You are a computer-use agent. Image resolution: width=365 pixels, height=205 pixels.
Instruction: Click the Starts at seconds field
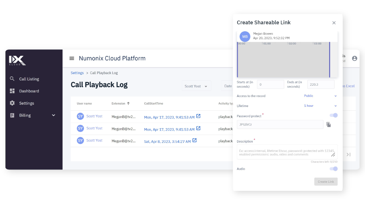coord(271,85)
